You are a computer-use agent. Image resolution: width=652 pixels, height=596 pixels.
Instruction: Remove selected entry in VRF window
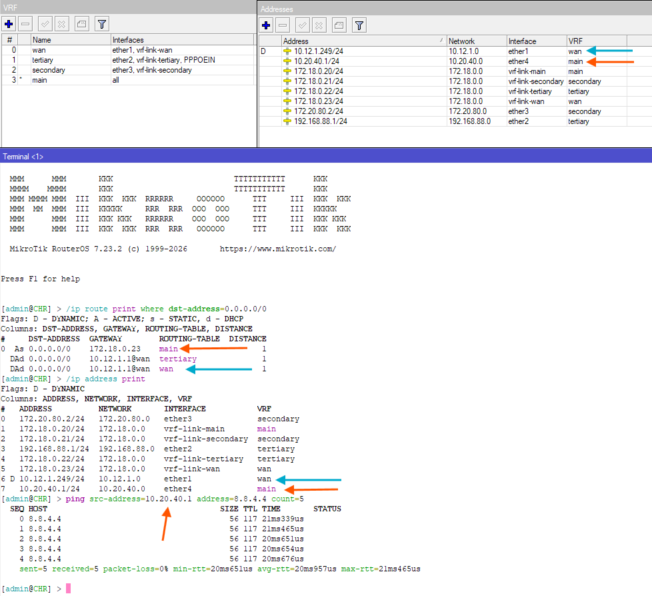[x=25, y=24]
